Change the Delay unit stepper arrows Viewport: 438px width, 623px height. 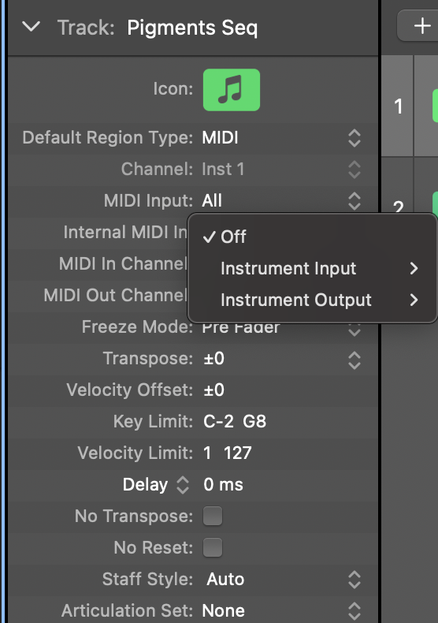(183, 485)
